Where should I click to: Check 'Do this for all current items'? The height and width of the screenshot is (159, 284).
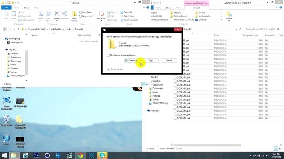[x=108, y=55]
